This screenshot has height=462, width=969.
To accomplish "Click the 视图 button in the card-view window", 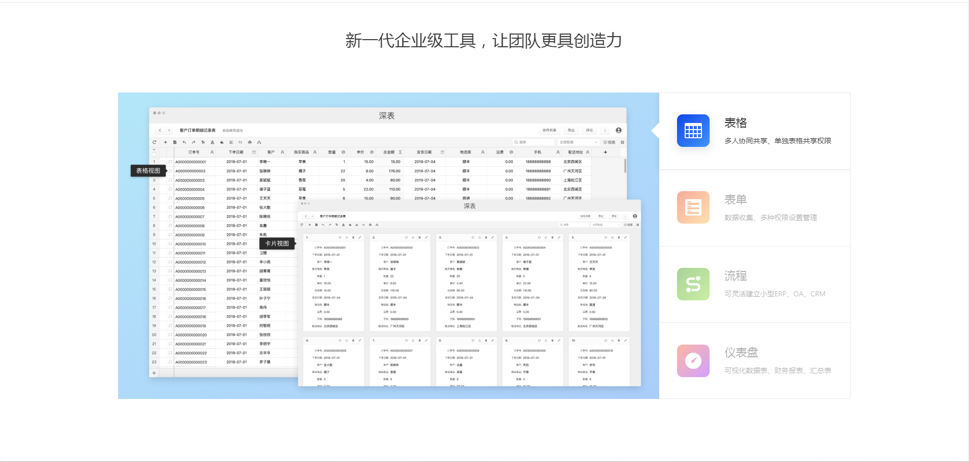I will pyautogui.click(x=629, y=225).
